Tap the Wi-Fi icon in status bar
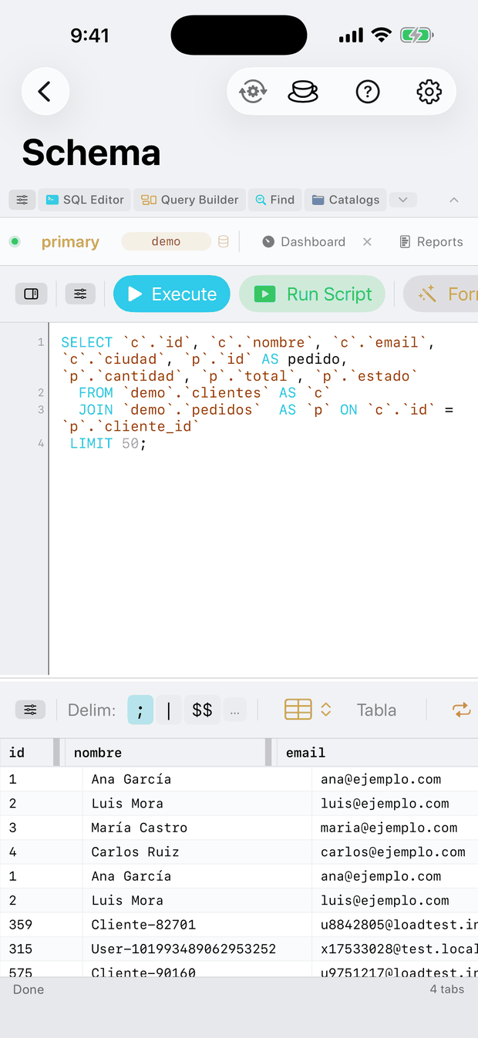The height and width of the screenshot is (1038, 478). coord(381,35)
